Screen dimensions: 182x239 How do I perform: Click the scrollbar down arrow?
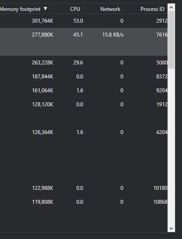(x=171, y=228)
